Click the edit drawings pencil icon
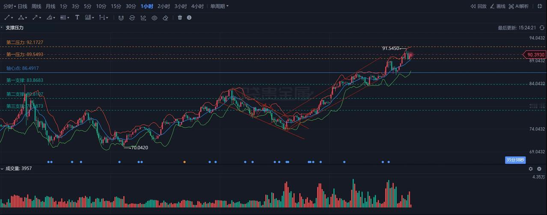Screen dimensions: 547x215 pyautogui.click(x=143, y=18)
